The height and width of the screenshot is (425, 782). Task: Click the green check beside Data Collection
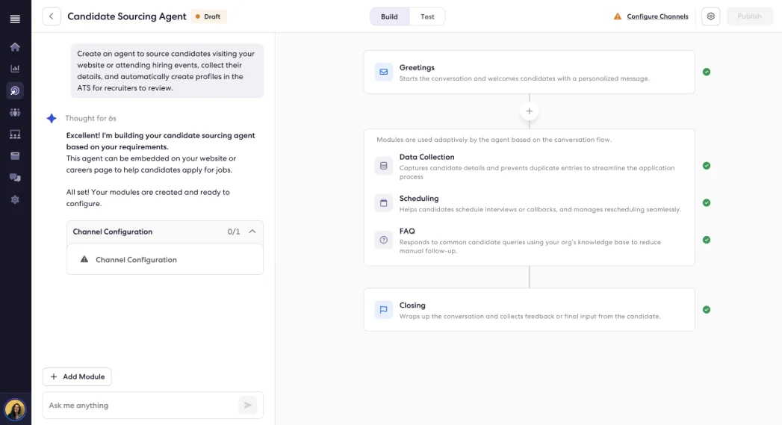tap(707, 166)
